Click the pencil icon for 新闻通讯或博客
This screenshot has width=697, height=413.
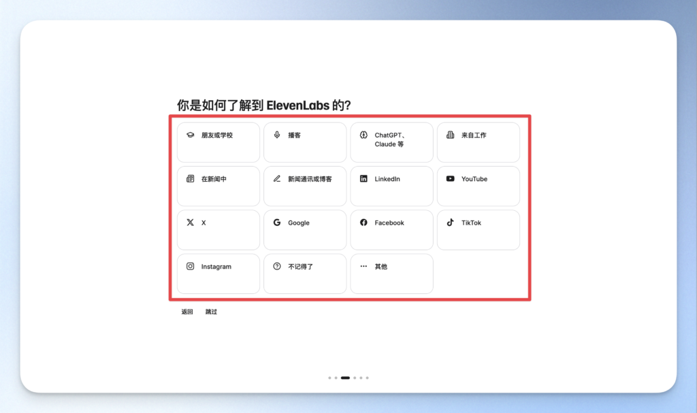tap(277, 179)
